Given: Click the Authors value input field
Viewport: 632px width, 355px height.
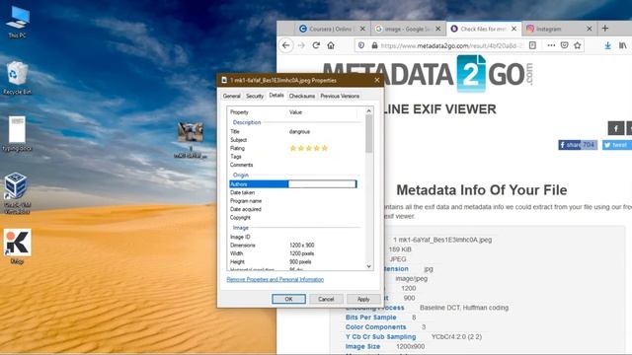Looking at the screenshot, I should (x=323, y=184).
